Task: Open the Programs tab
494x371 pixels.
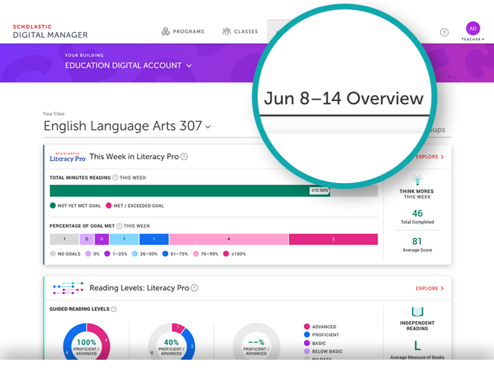Action: (x=183, y=32)
